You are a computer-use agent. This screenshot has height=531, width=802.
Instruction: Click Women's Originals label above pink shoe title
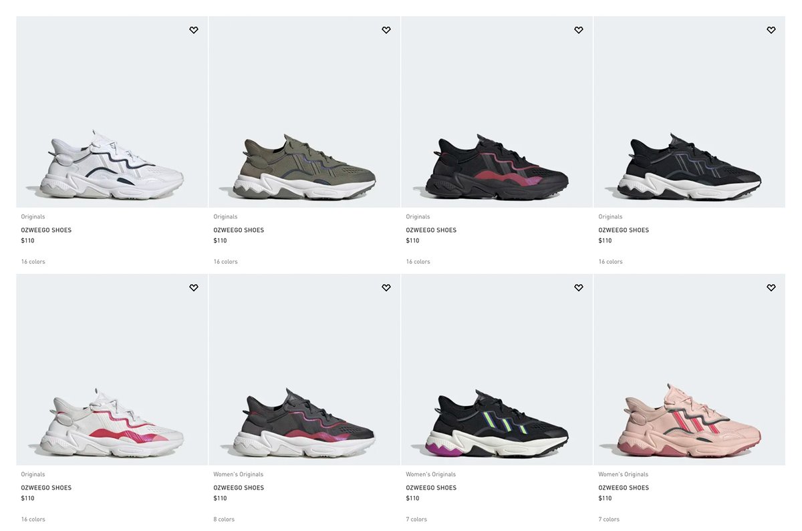[623, 475]
